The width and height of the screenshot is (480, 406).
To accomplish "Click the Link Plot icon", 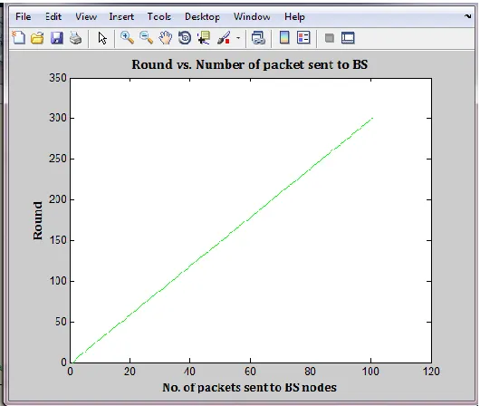I will [x=258, y=38].
